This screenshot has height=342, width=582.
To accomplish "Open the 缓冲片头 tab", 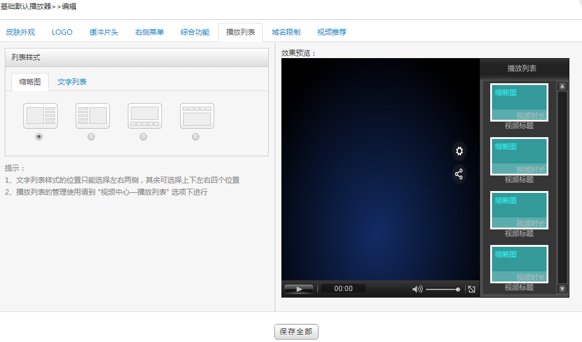I will (104, 32).
